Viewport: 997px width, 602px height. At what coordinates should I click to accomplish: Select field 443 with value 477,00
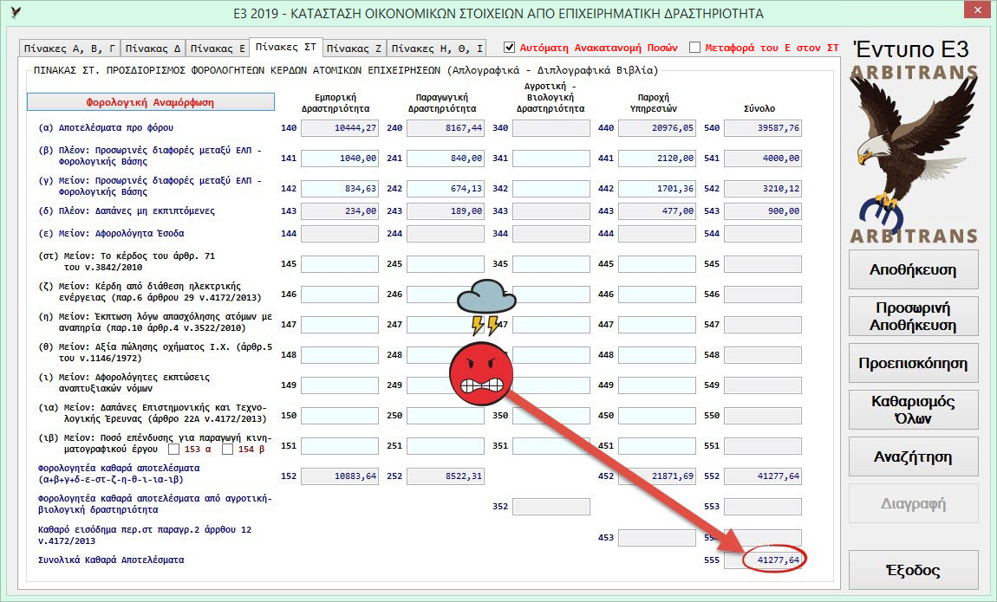click(657, 210)
